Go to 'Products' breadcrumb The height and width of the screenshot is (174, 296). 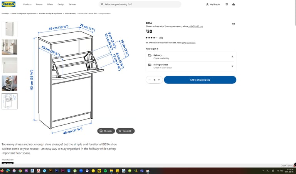tap(5, 13)
